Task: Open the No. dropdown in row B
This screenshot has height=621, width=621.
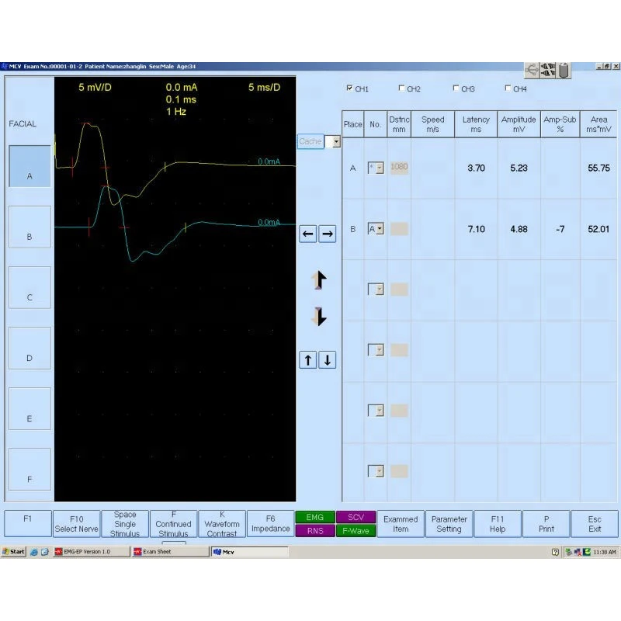Action: coord(380,229)
